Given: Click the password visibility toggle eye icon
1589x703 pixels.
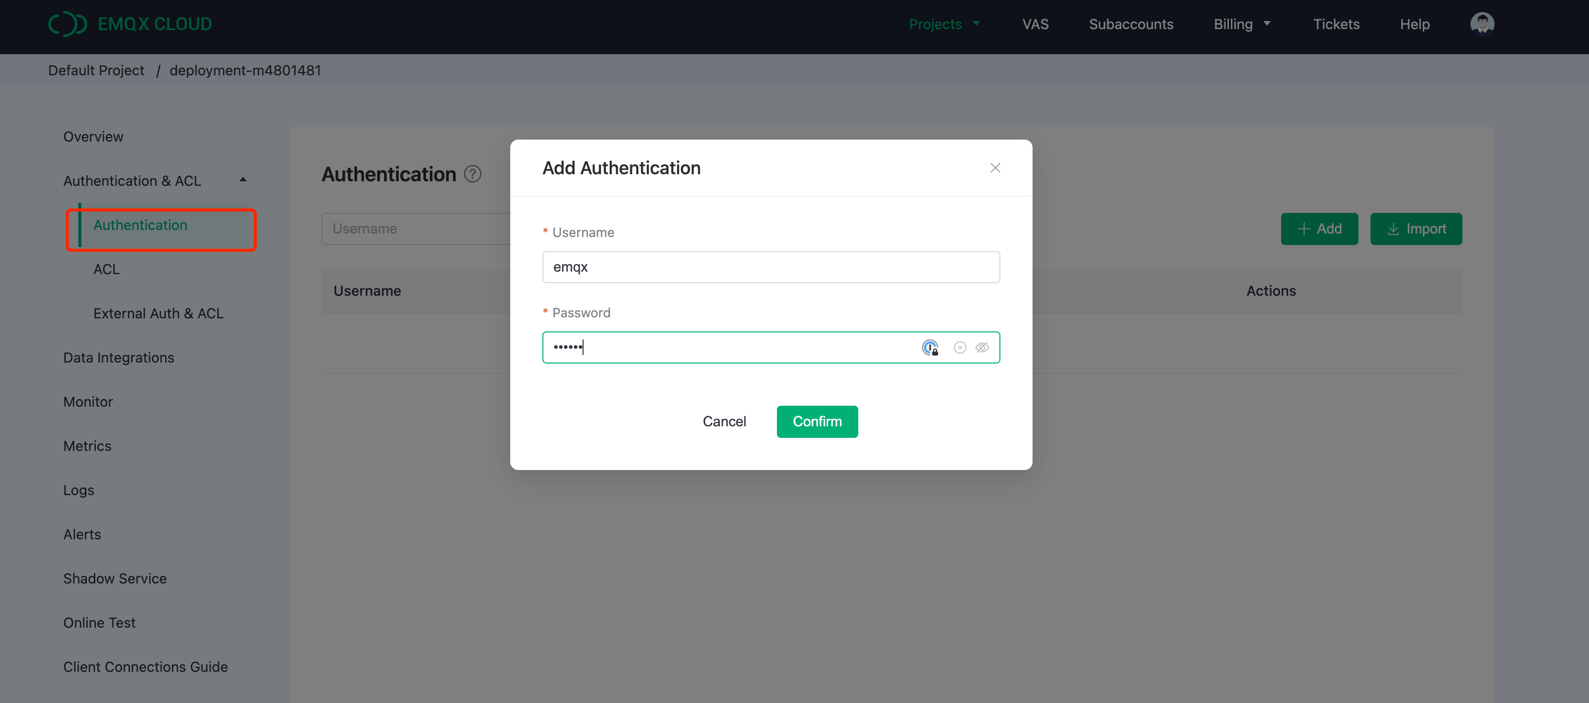Looking at the screenshot, I should 981,347.
